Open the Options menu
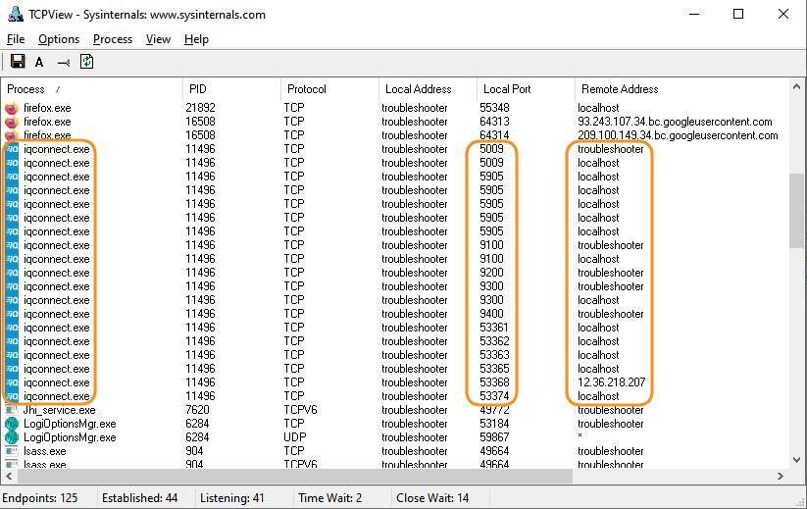Image resolution: width=807 pixels, height=509 pixels. click(x=59, y=39)
